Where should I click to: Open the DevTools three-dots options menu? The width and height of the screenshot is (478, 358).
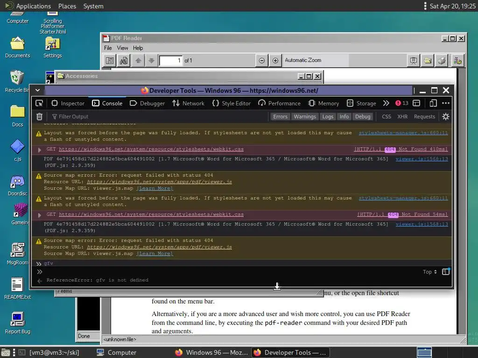446,103
